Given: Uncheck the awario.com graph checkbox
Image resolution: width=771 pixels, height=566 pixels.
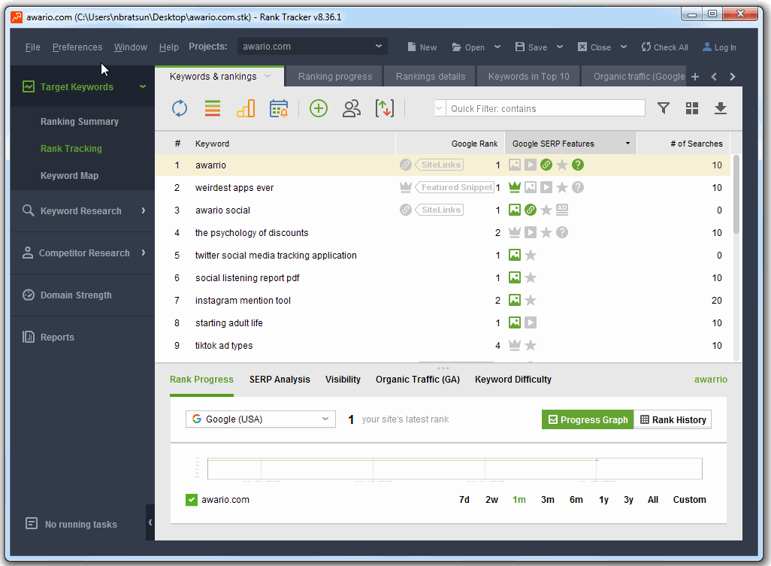Looking at the screenshot, I should (x=192, y=500).
